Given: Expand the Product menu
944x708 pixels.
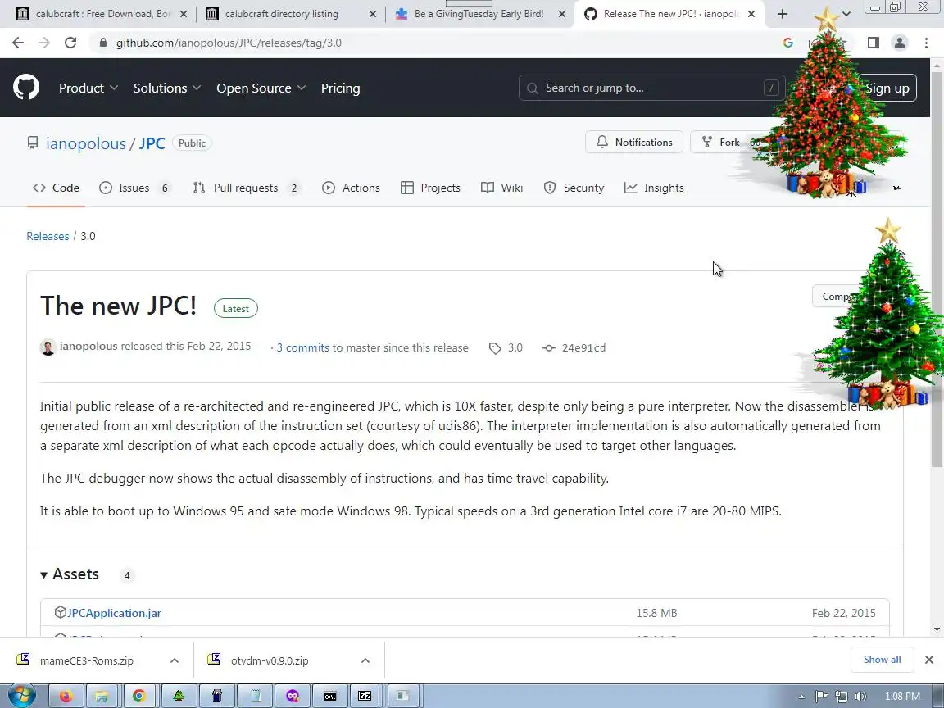Looking at the screenshot, I should click(88, 88).
